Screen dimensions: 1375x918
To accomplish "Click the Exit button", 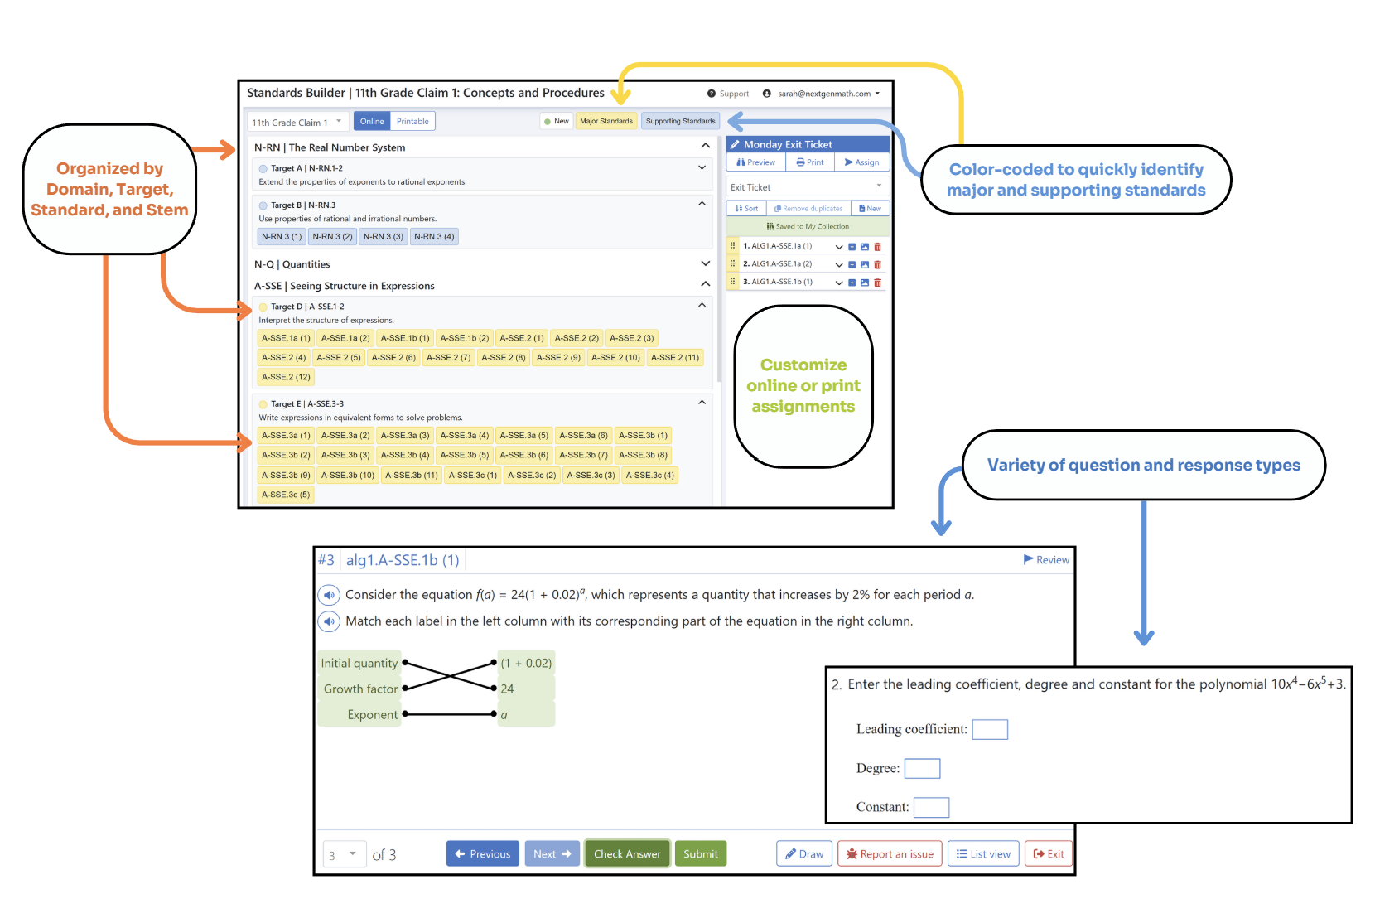I will (x=1049, y=854).
